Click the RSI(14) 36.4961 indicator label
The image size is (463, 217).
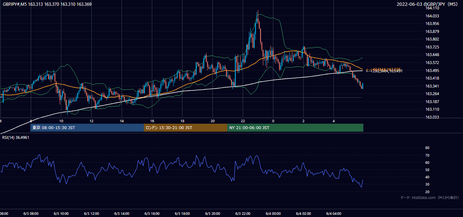[x=16, y=137]
